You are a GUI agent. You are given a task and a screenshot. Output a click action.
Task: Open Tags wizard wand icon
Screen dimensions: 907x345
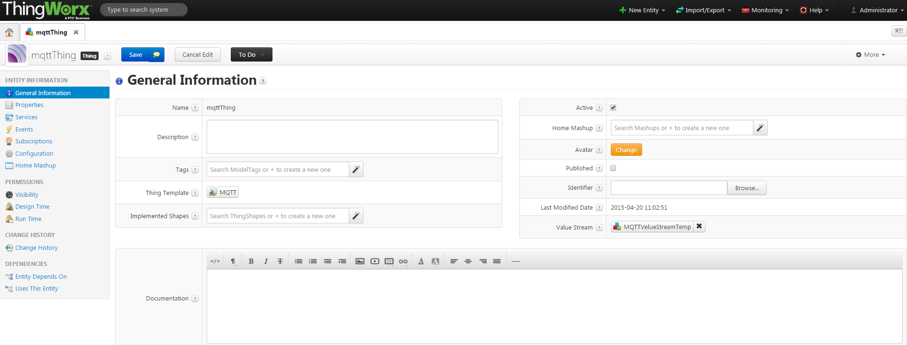click(356, 169)
